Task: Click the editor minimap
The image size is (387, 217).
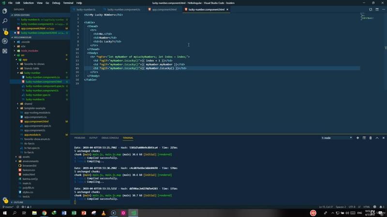Action: coord(372,73)
